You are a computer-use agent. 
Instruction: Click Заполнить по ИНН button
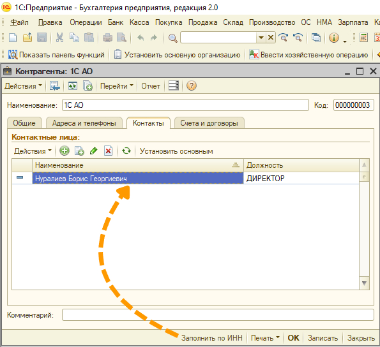pos(212,338)
